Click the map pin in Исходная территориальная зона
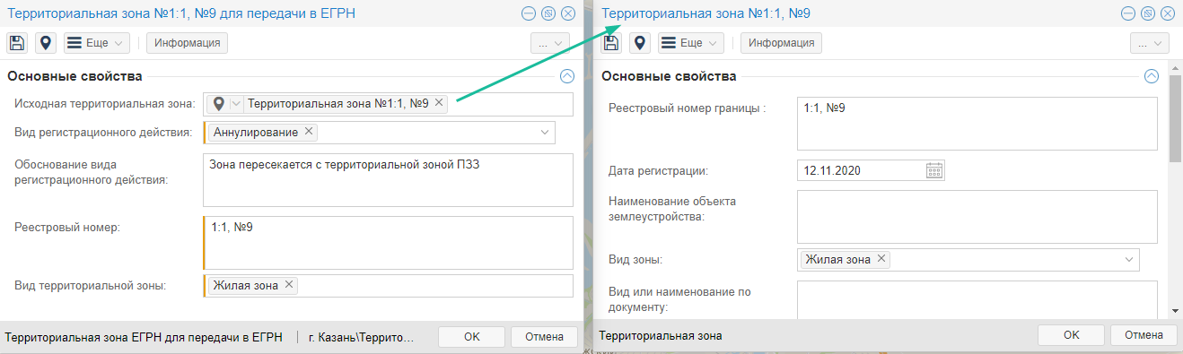This screenshot has height=354, width=1183. (218, 104)
